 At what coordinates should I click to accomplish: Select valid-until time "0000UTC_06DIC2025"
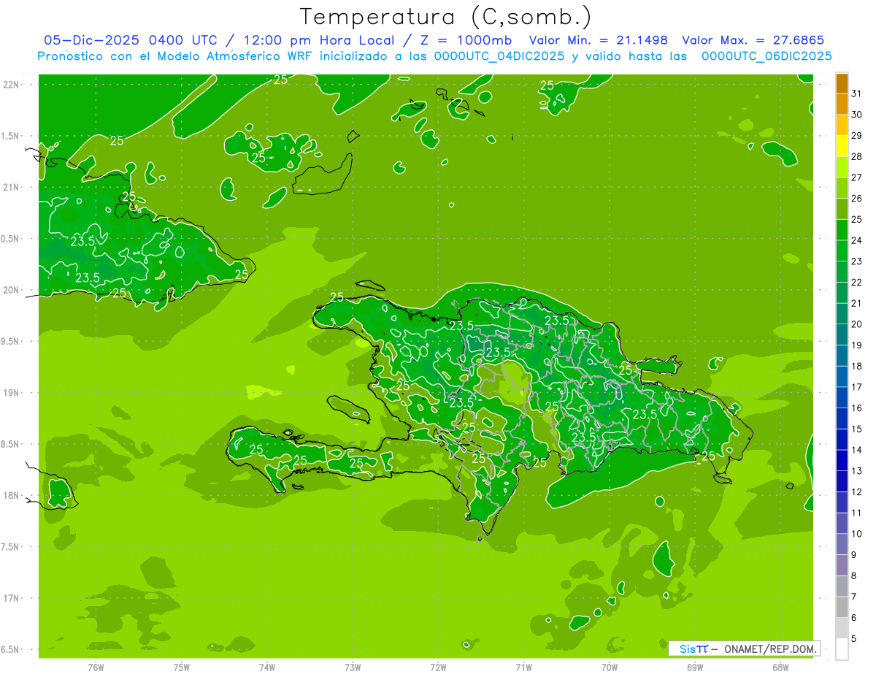click(766, 56)
